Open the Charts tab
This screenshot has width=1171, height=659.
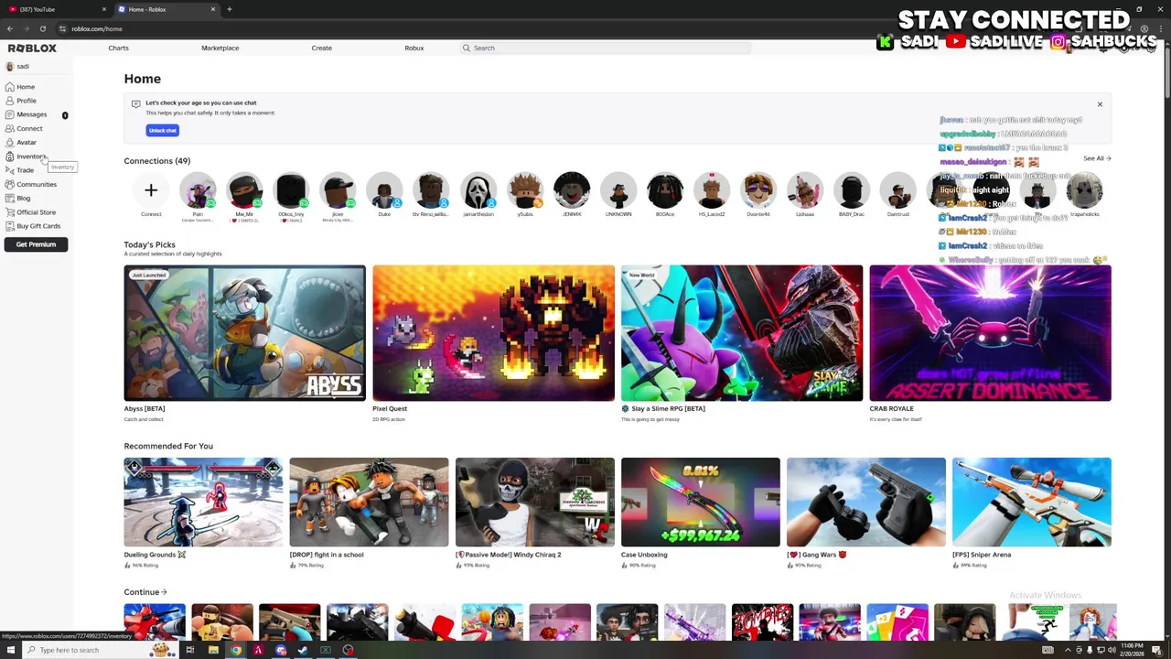[118, 48]
